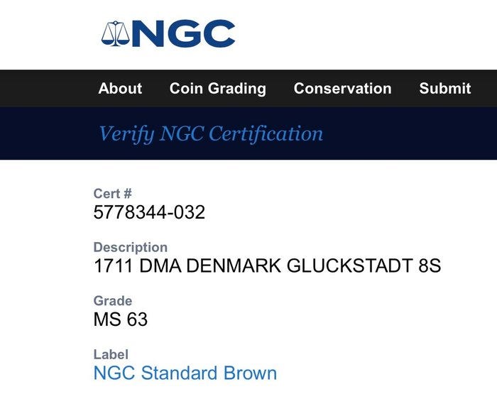This screenshot has height=416, width=497.
Task: Click the Cert # field label
Action: pyautogui.click(x=113, y=193)
